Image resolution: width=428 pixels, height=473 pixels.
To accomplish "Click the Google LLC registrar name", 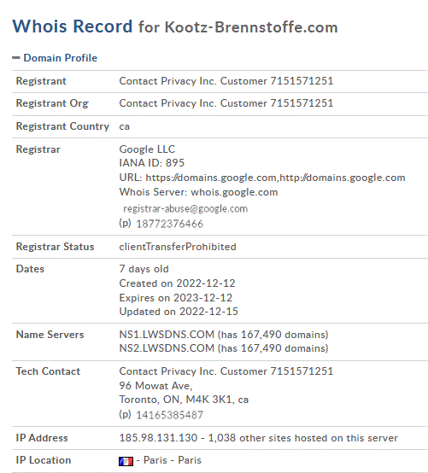I will pos(147,149).
